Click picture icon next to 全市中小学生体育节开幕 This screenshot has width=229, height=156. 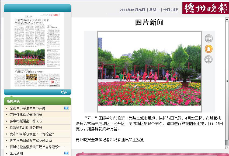tap(66, 108)
